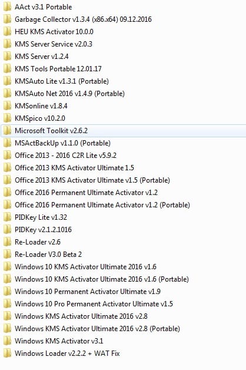Click folder icon of Office 2016 Permanent Ultimate Activator v1.2 (Portable)
246x370 pixels.
(7, 204)
